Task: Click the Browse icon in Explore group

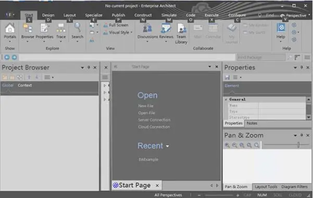Action: 28,30
